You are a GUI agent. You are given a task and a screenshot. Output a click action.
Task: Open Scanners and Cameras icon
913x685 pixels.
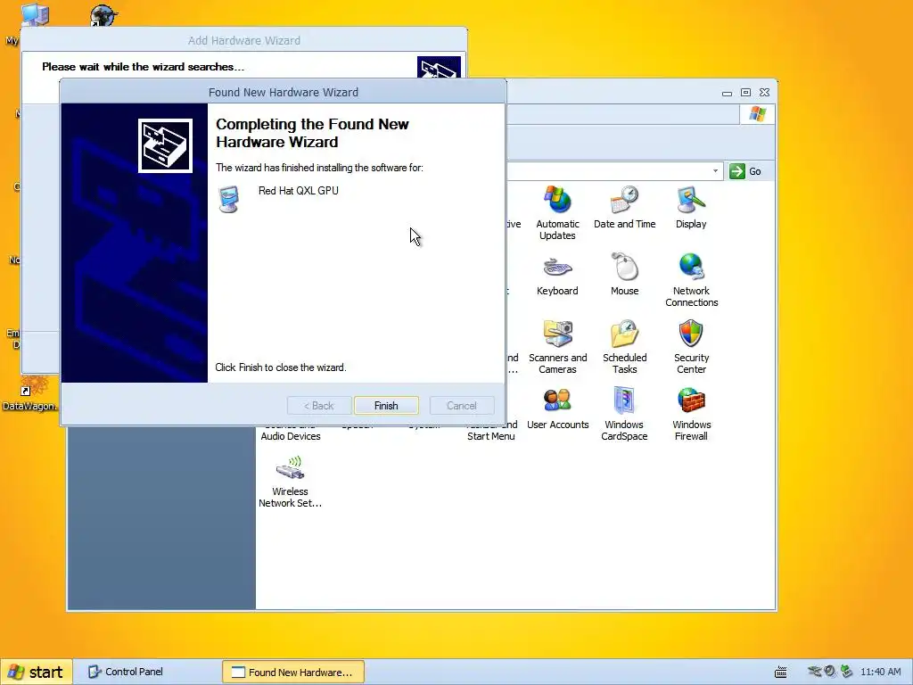(557, 347)
